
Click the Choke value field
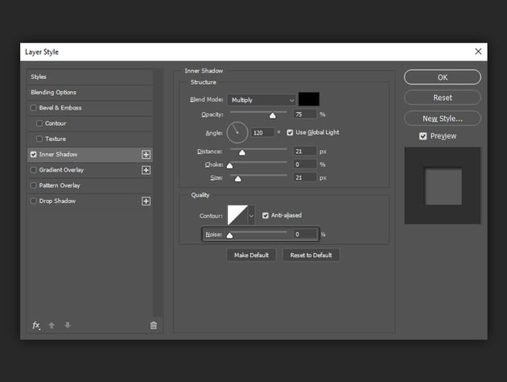tap(305, 164)
